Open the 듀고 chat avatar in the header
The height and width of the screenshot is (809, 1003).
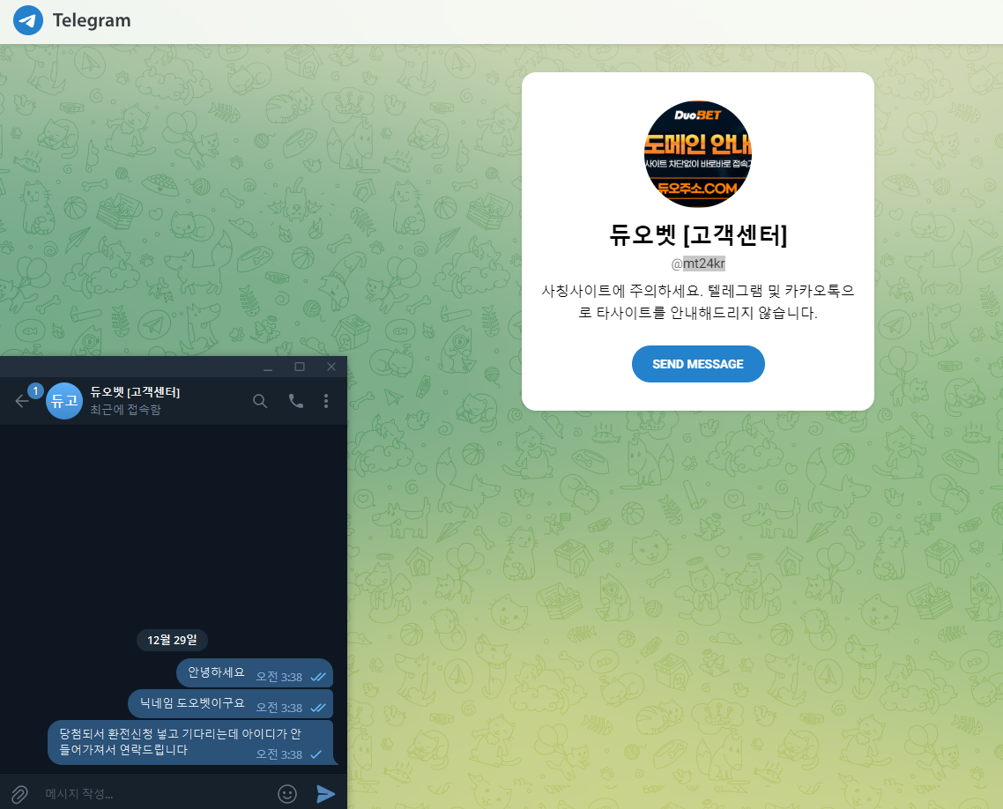tap(63, 401)
